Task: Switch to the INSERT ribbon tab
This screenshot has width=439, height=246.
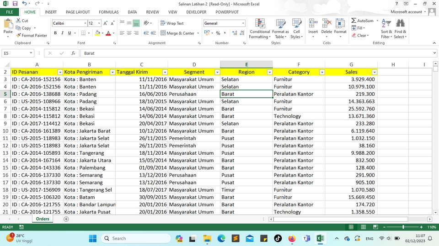Action: (x=51, y=12)
